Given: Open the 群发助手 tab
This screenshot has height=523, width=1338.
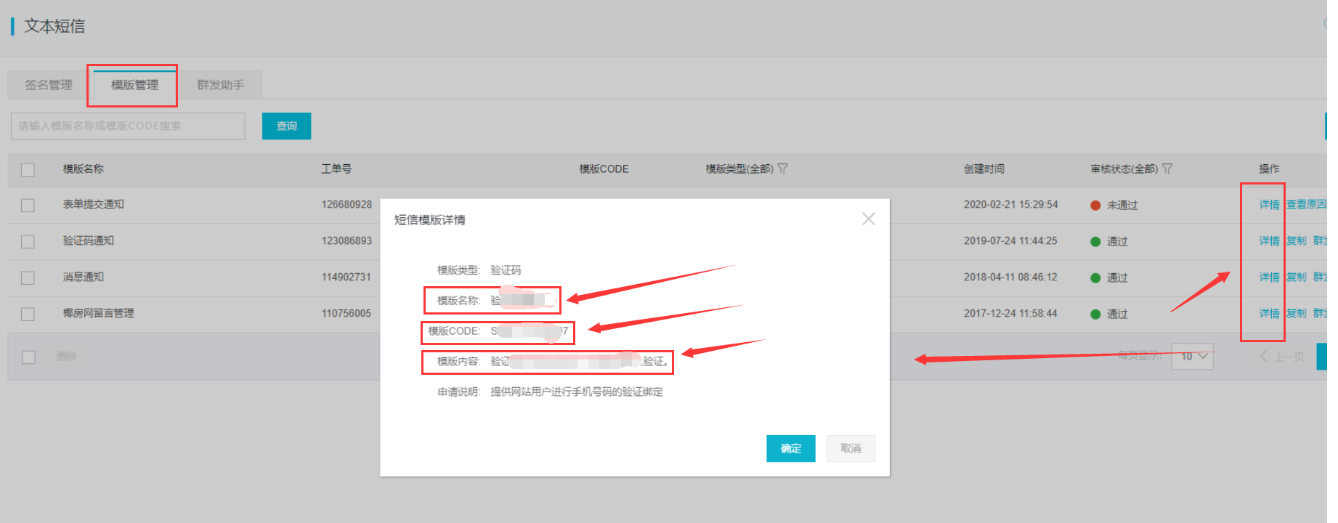Looking at the screenshot, I should [220, 85].
